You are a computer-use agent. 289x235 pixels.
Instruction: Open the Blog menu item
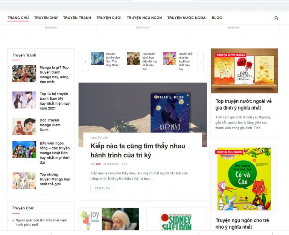pos(217,18)
